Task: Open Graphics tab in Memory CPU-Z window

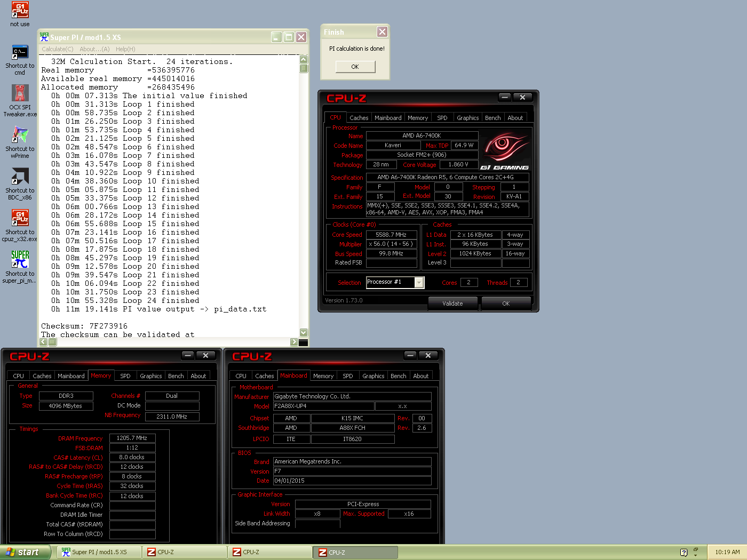Action: (x=151, y=376)
